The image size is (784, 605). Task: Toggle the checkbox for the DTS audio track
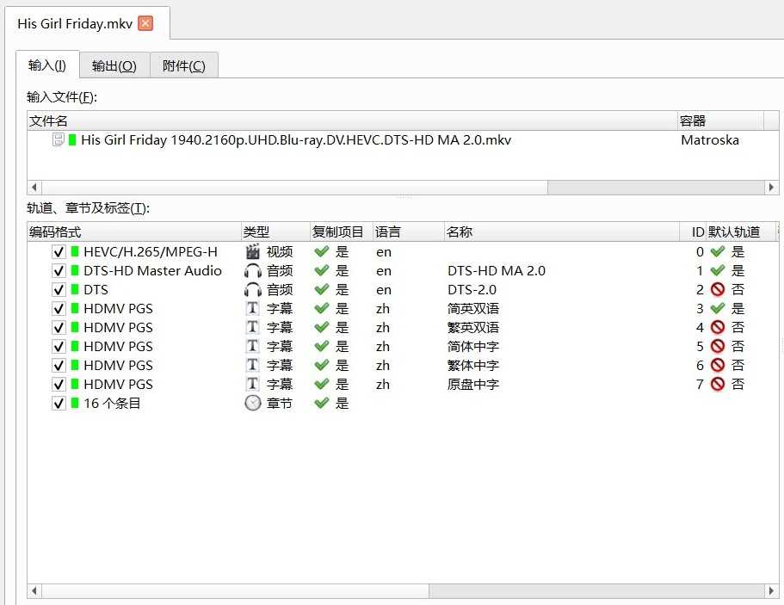pyautogui.click(x=59, y=290)
